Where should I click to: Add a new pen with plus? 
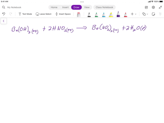click(132, 14)
